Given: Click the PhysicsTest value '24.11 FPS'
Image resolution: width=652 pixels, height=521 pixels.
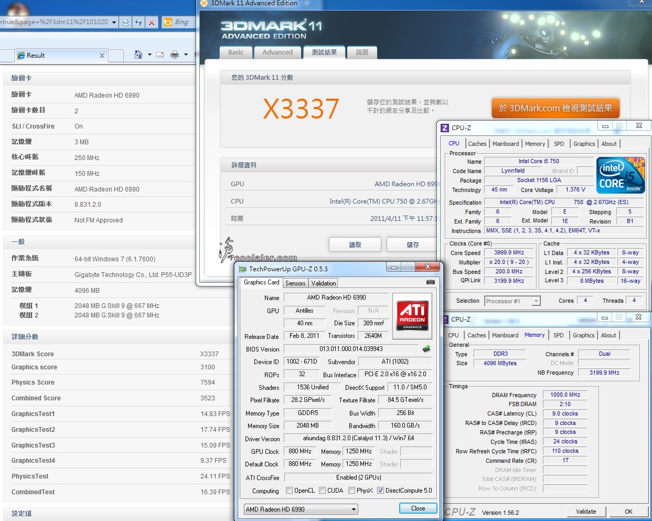Looking at the screenshot, I should pyautogui.click(x=215, y=476).
